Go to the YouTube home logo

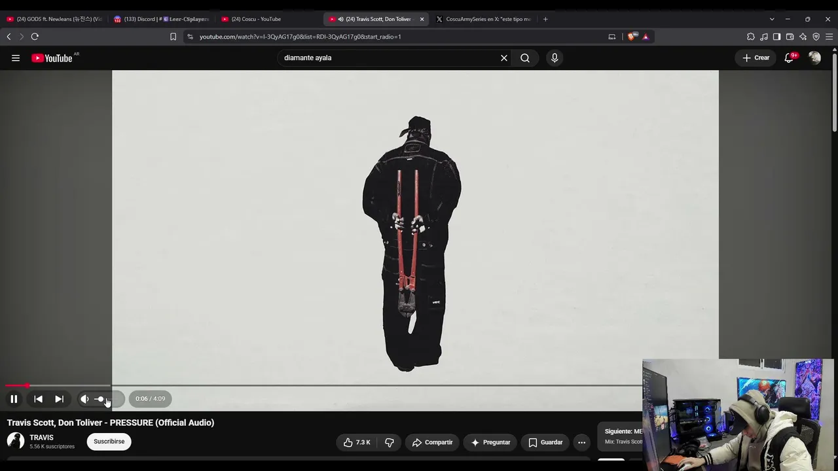52,58
